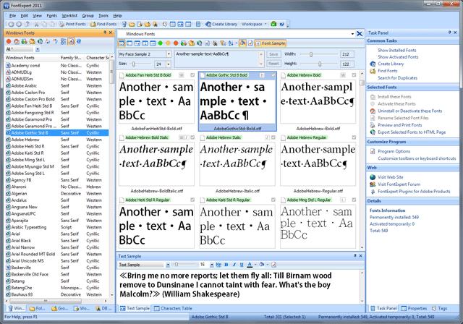
Task: Click the Visit FontExpert Forum link
Action: click(399, 184)
